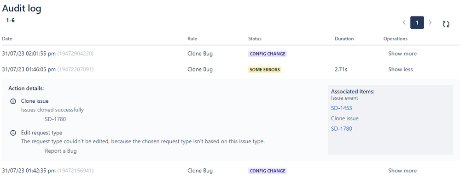460x178 pixels.
Task: Expand Show more for 02:01:55 pm entry
Action: (402, 54)
